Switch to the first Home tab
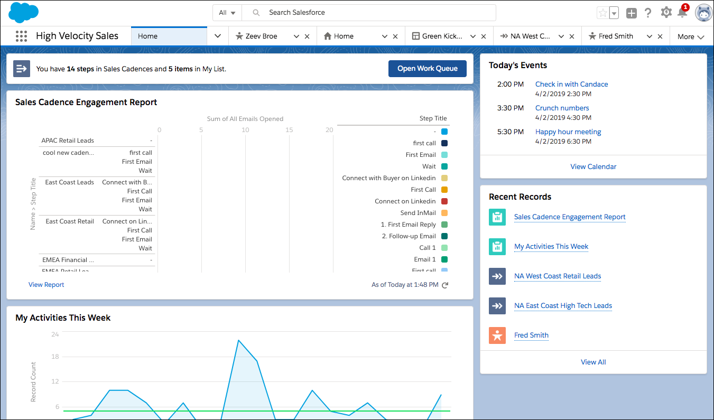The width and height of the screenshot is (714, 420). click(x=169, y=36)
